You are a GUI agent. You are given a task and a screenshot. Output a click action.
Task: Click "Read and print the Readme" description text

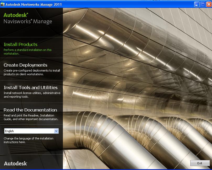pos(31,117)
